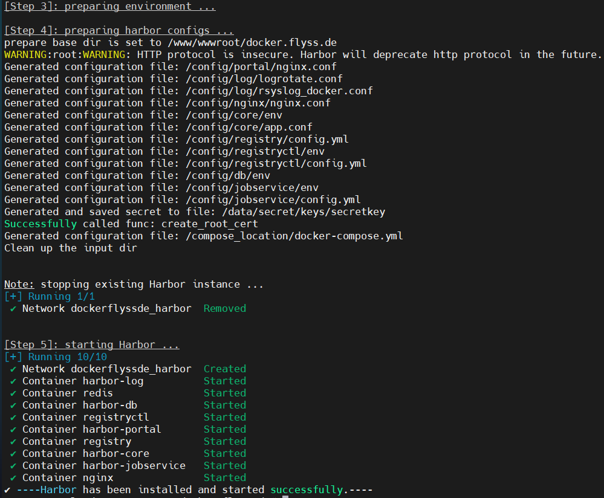Image resolution: width=604 pixels, height=498 pixels.
Task: Click the checkmark before Harbor installed message
Action: pyautogui.click(x=7, y=490)
